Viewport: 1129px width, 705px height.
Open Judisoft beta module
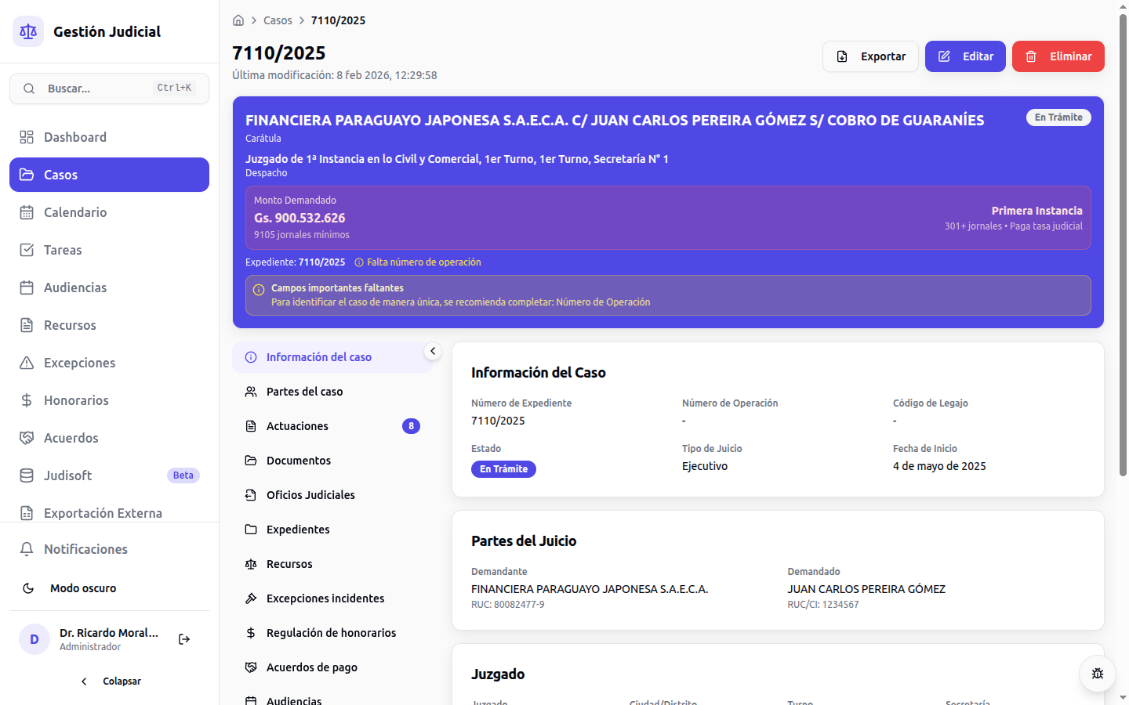[109, 475]
